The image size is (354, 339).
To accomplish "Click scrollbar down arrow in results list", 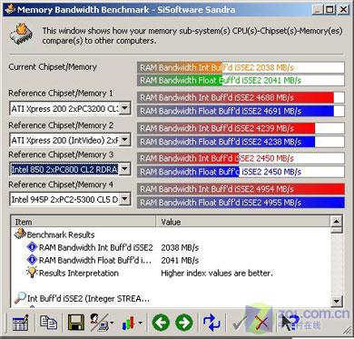I will [x=337, y=301].
